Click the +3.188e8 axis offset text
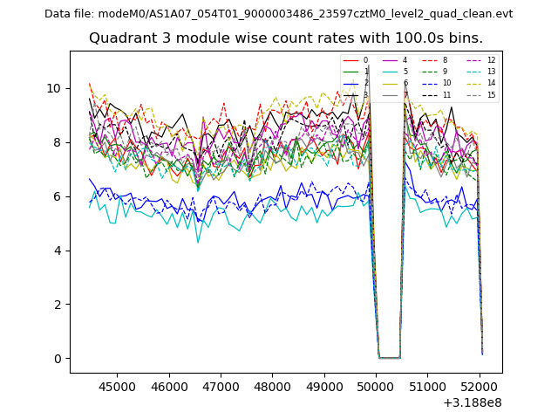Screen dimensions: 558x419 click(471, 402)
